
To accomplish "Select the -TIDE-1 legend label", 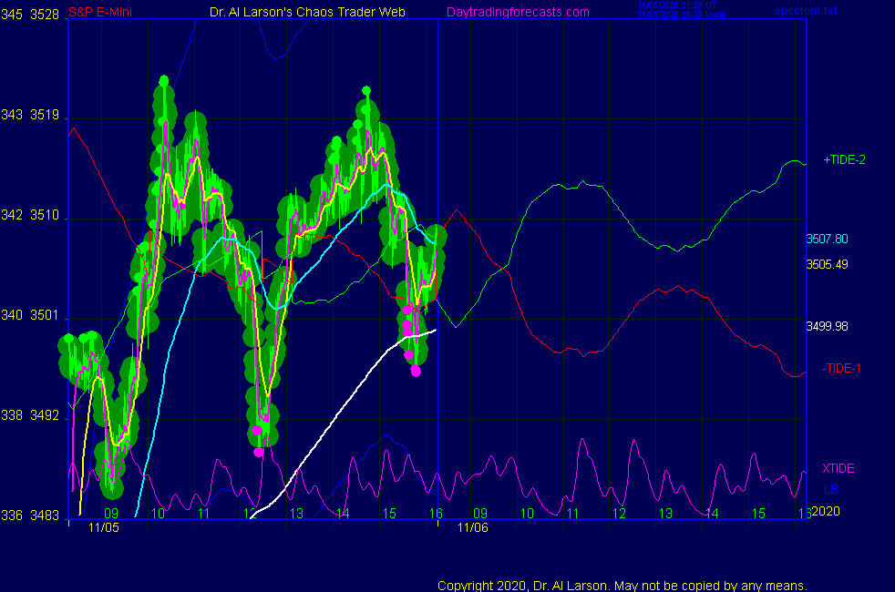I will click(x=842, y=368).
